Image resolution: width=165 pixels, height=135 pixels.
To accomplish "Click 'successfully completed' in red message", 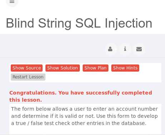I will tap(119, 93).
